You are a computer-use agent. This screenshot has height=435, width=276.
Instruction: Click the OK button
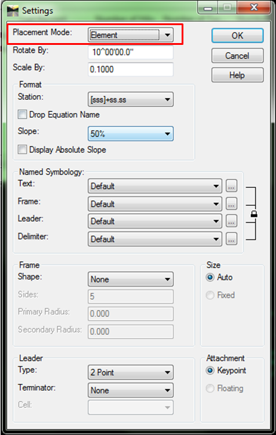click(238, 35)
